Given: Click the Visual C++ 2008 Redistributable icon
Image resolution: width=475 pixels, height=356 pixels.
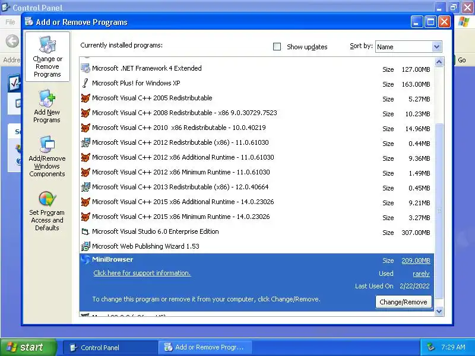Looking at the screenshot, I should [x=85, y=113].
